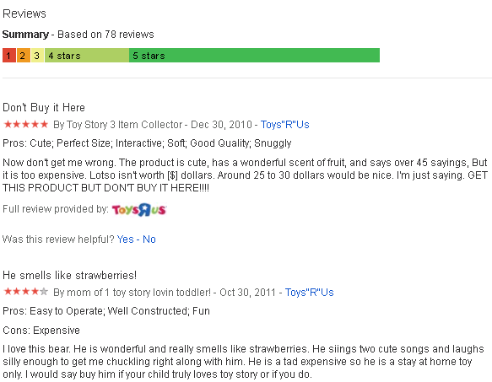Select the yellow 3-star bar segment
This screenshot has width=492, height=382.
37,56
